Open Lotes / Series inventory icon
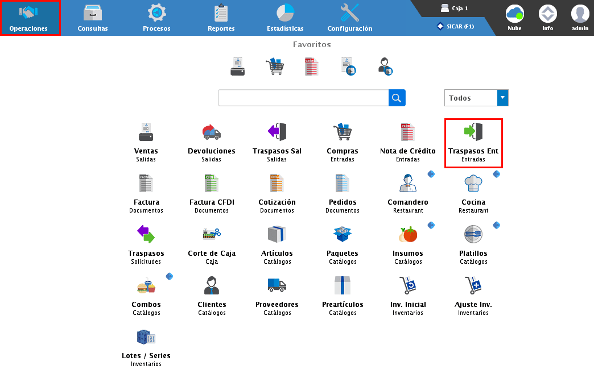Image resolution: width=594 pixels, height=378 pixels. 146,338
